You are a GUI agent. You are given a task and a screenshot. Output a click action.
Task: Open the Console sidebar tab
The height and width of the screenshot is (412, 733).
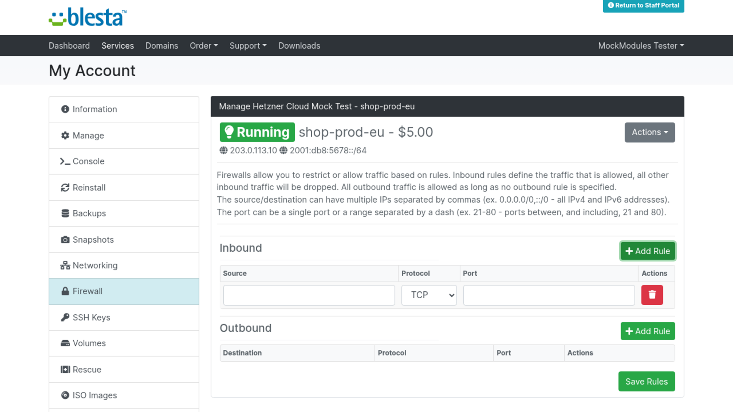(124, 161)
